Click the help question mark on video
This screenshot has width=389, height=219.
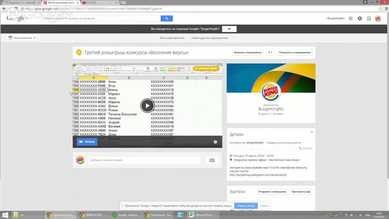point(215,142)
